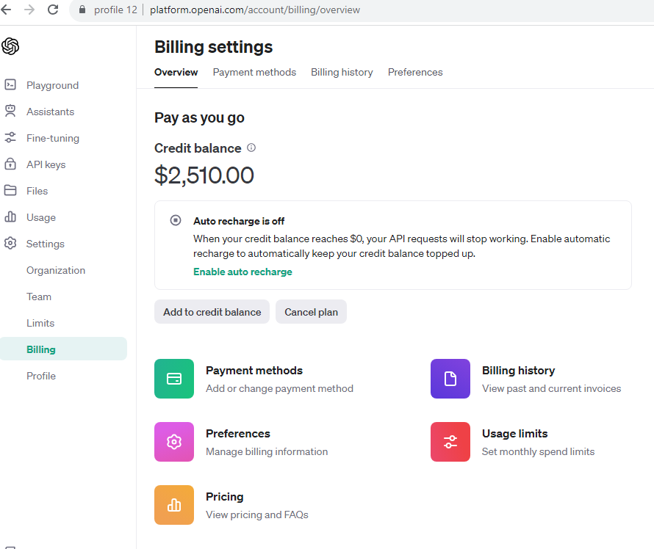Click Add to credit balance button
Screen dimensions: 654x549
pos(212,312)
